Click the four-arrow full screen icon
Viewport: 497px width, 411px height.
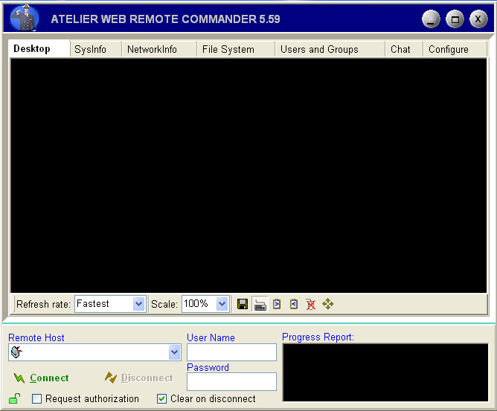coord(328,304)
